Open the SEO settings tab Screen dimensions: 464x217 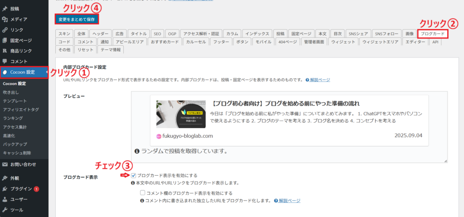[157, 34]
